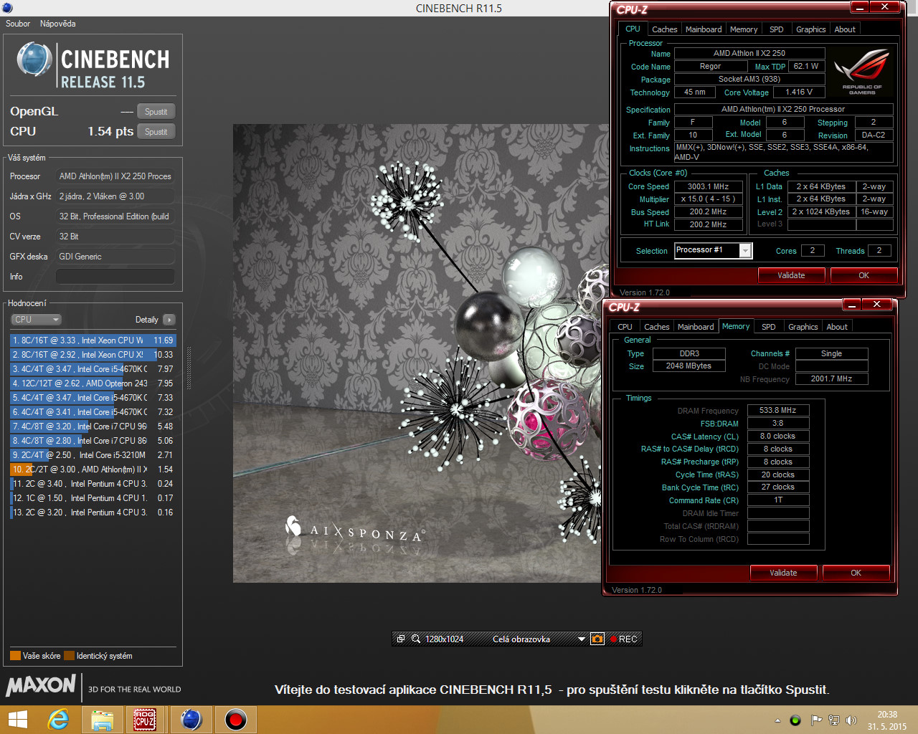The width and height of the screenshot is (918, 734).
Task: Select ranking row 1 Intel Xeon 11.69
Action: (x=93, y=340)
